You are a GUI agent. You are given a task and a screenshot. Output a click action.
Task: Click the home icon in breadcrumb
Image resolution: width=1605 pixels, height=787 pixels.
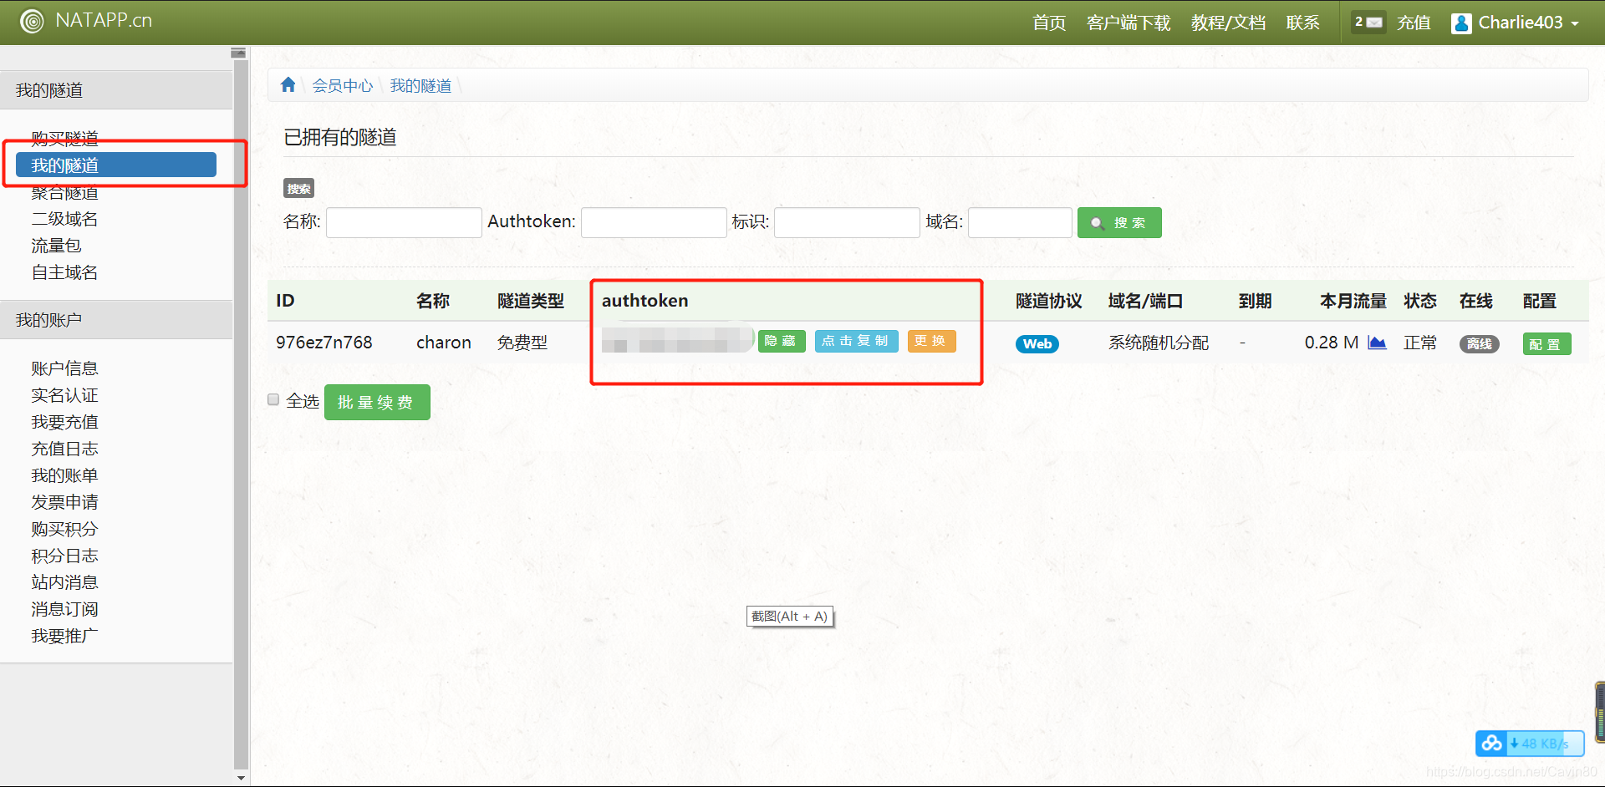pyautogui.click(x=288, y=85)
